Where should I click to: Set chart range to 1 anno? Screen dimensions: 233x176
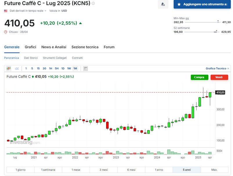click(x=159, y=170)
